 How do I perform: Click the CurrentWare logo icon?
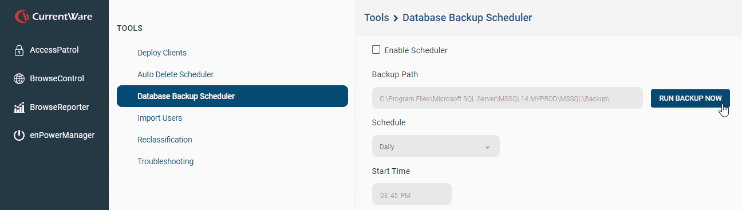point(22,17)
